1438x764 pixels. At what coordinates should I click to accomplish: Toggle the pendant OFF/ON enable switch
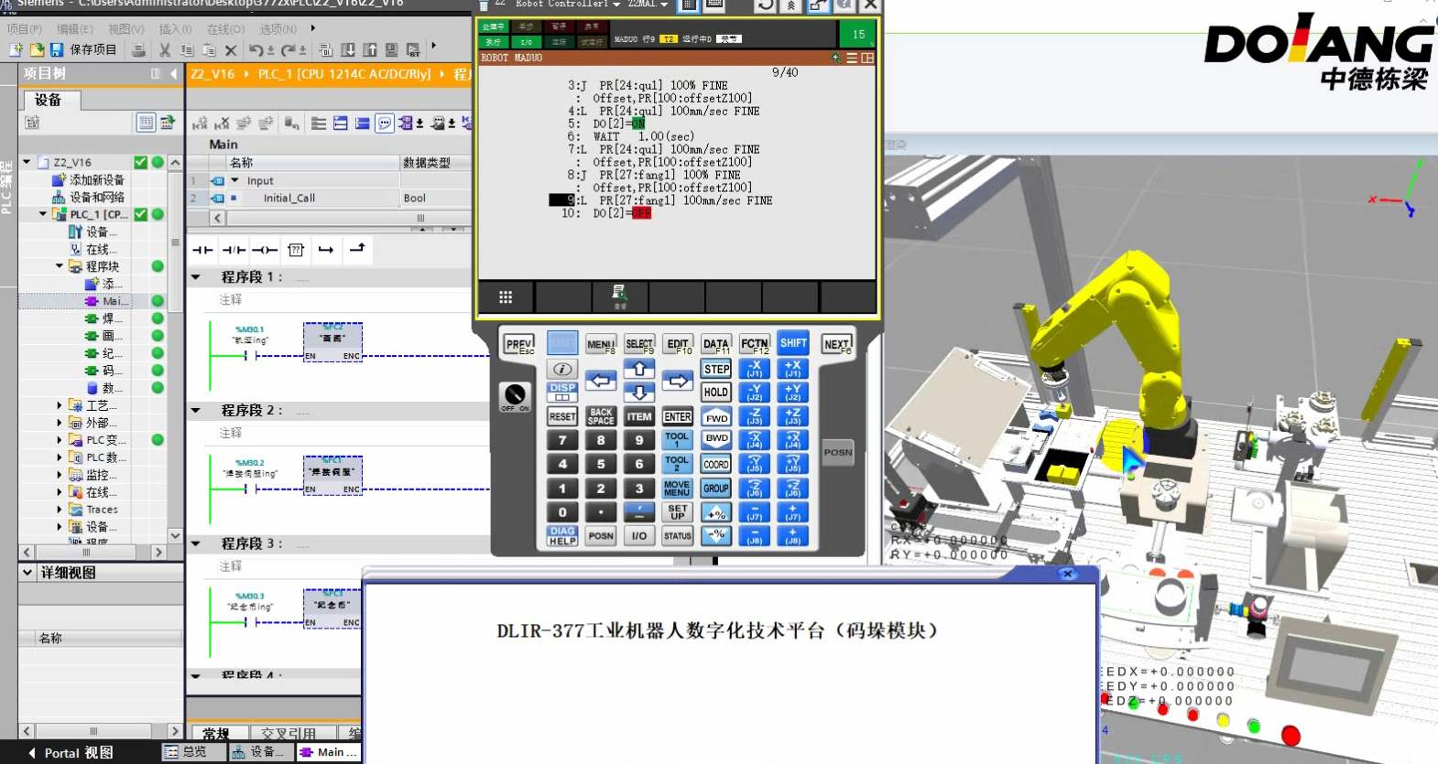click(x=515, y=396)
